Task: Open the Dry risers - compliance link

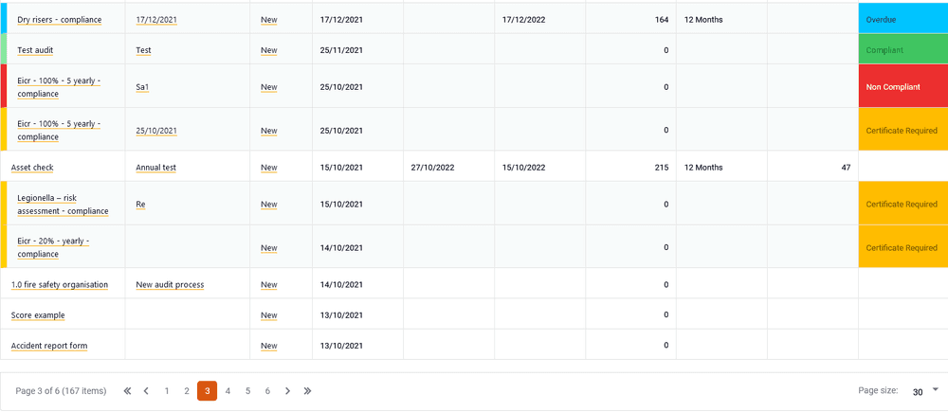Action: (x=59, y=19)
